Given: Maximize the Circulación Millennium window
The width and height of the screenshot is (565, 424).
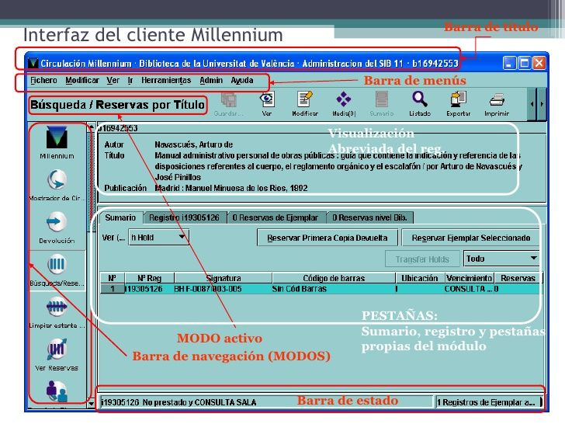Looking at the screenshot, I should click(x=524, y=64).
